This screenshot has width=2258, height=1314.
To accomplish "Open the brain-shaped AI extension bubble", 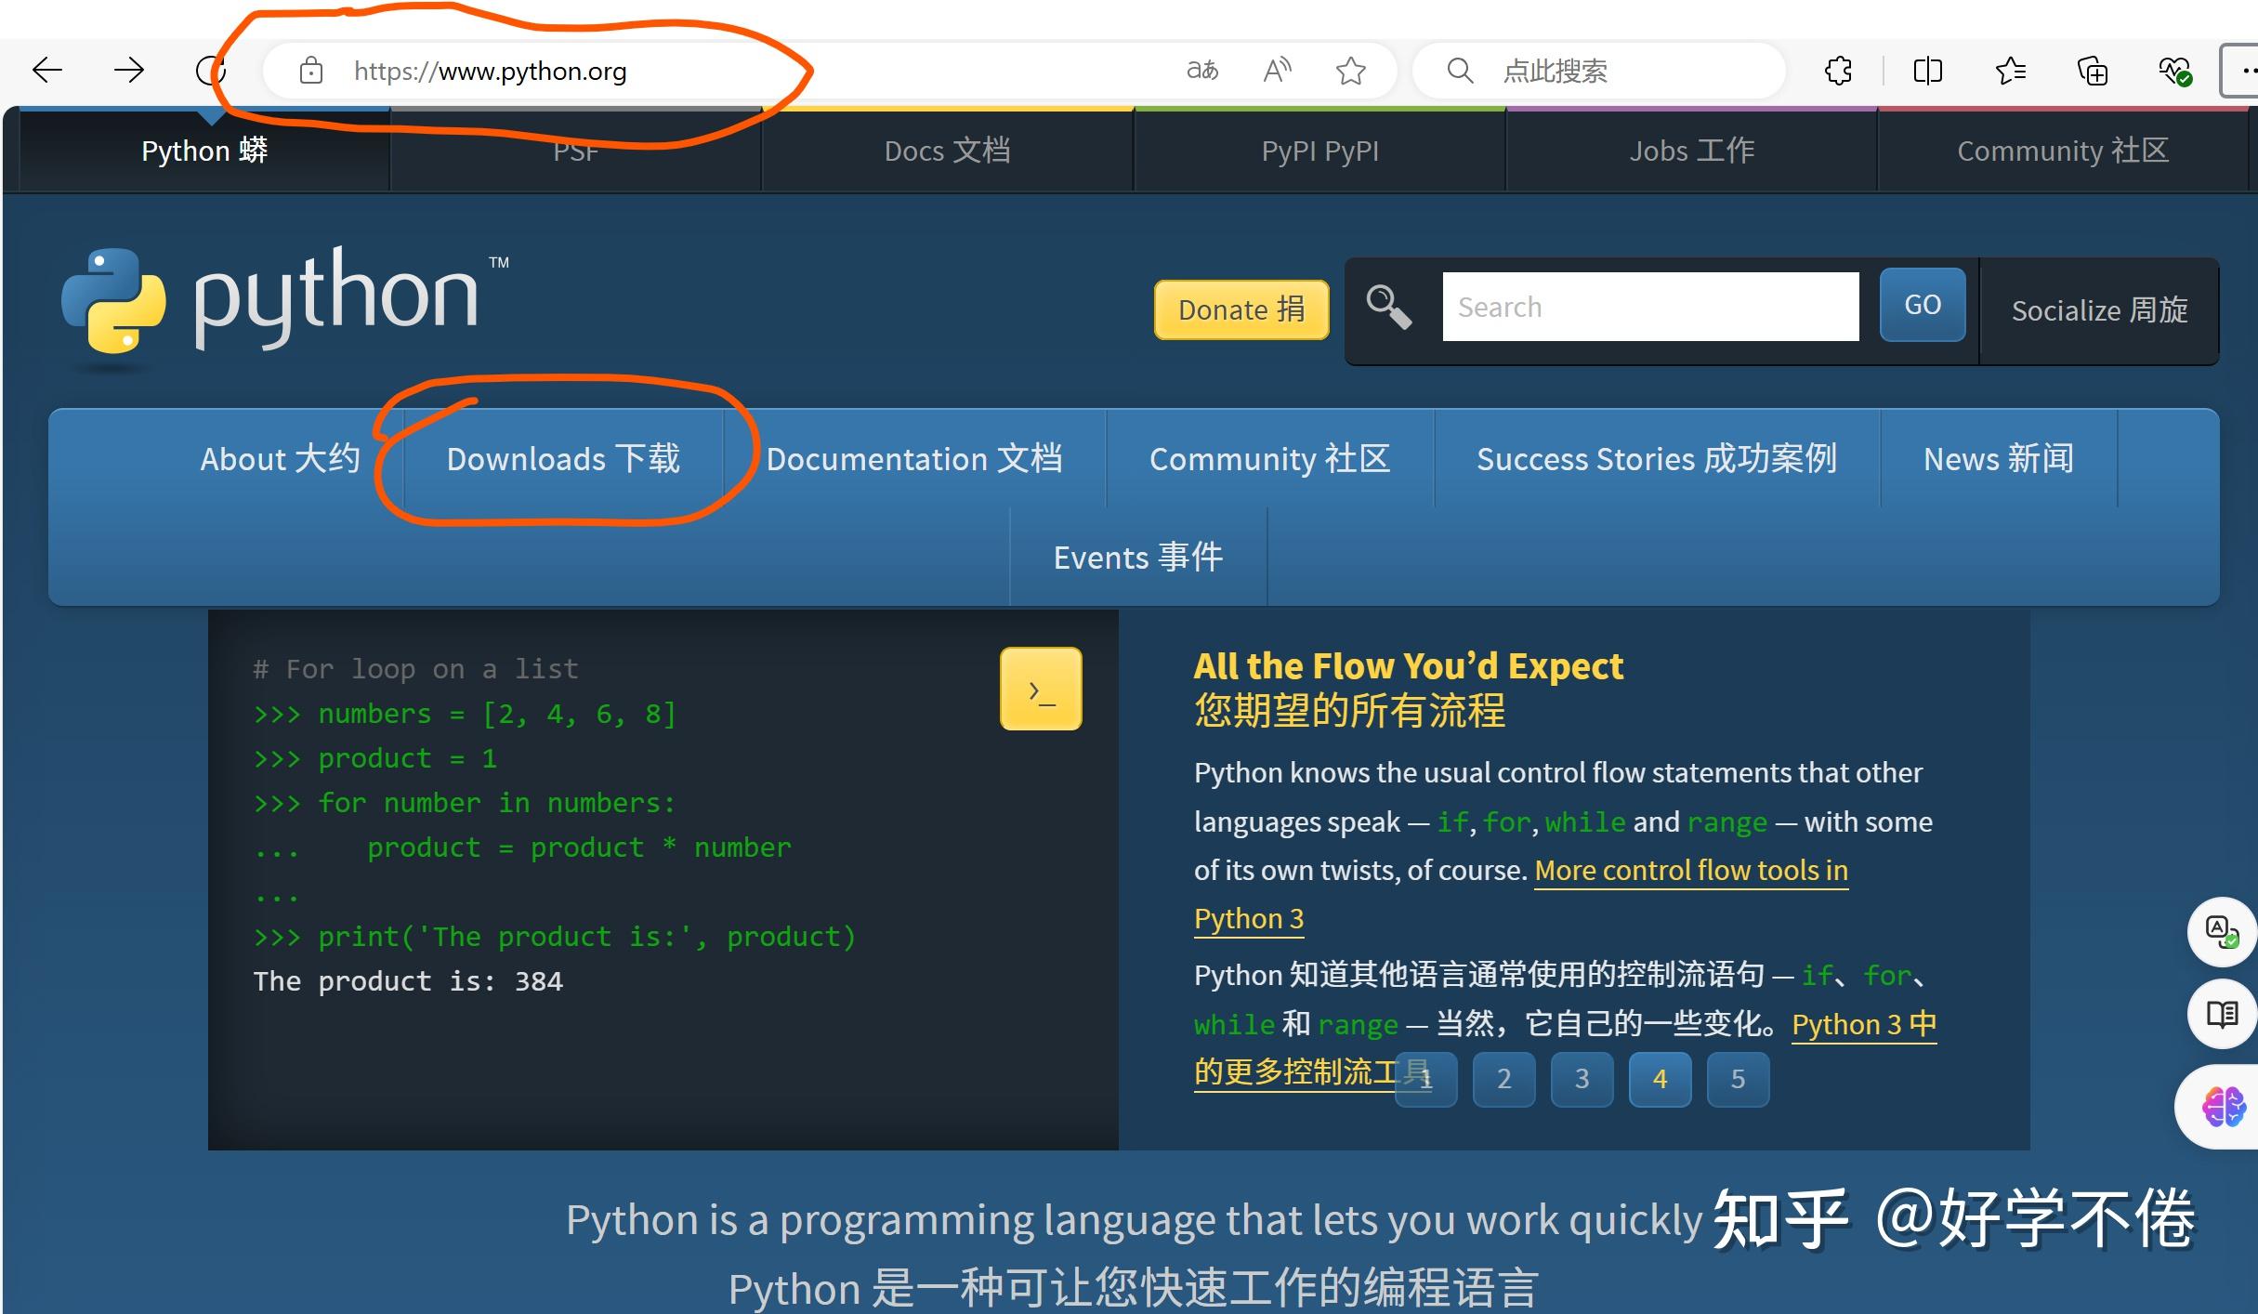I will pos(2221,1106).
